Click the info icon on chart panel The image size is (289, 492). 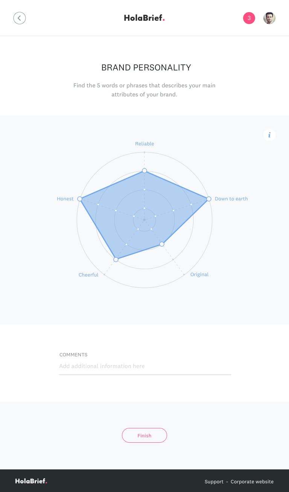(x=269, y=135)
